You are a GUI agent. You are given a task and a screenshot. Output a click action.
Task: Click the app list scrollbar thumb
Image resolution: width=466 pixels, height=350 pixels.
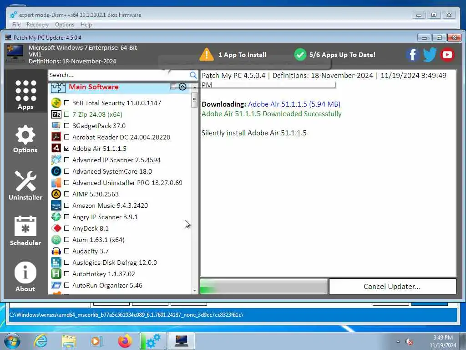tap(194, 100)
